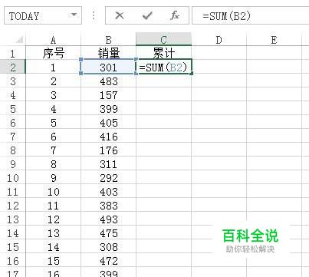Click sales cell with value 416
This screenshot has height=277, width=309.
point(108,137)
